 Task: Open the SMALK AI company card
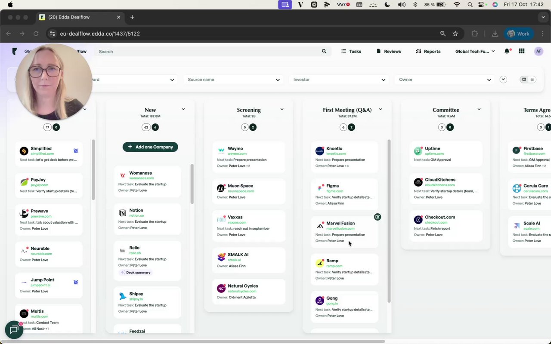click(x=249, y=260)
